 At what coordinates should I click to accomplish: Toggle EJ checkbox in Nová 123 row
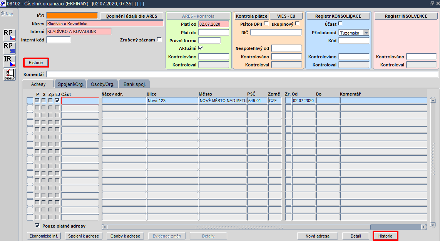[57, 101]
